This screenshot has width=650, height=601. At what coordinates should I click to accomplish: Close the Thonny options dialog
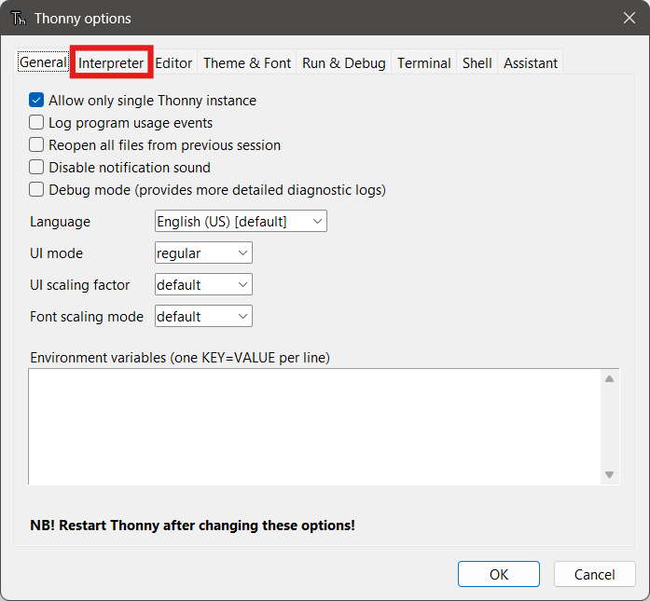pyautogui.click(x=629, y=18)
